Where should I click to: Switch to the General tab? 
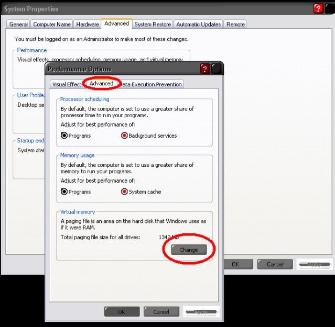point(18,24)
